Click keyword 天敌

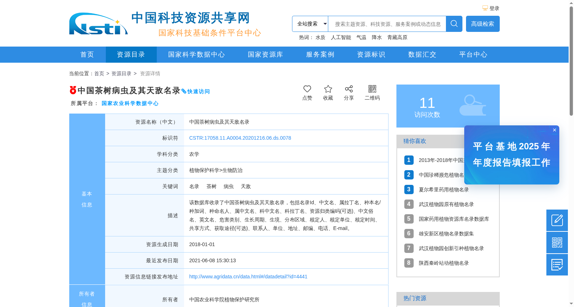(246, 186)
